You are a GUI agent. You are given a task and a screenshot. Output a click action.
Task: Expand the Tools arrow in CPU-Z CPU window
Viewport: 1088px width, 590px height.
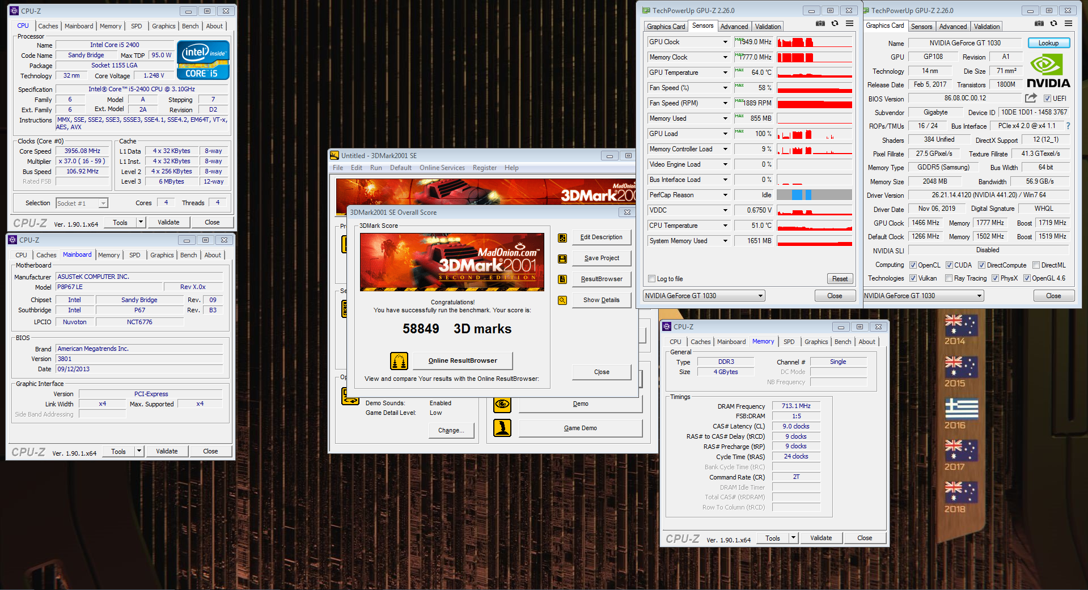click(x=141, y=222)
